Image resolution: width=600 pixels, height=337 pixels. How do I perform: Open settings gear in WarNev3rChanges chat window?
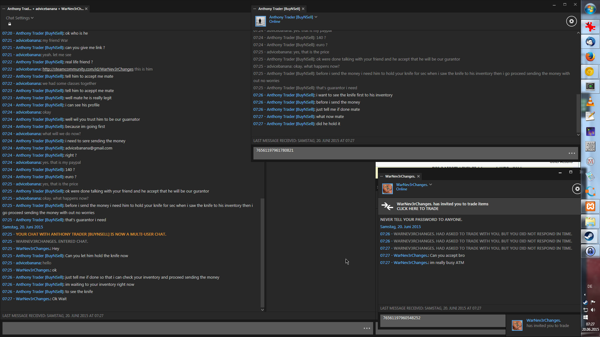coord(577,189)
